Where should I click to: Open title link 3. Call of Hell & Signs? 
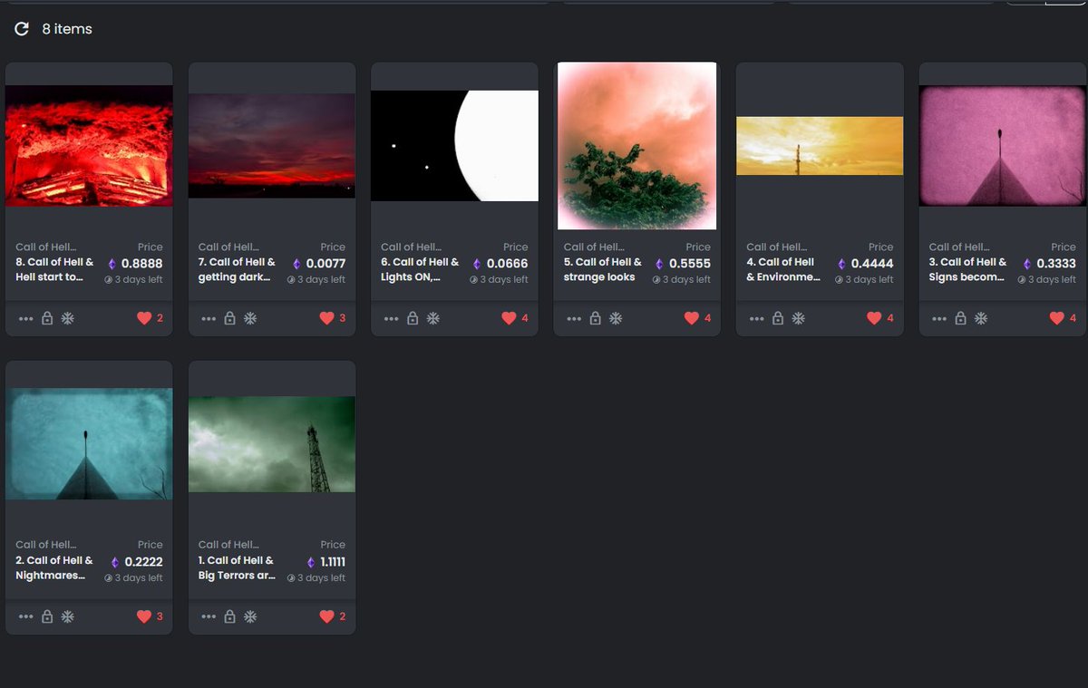(x=967, y=270)
